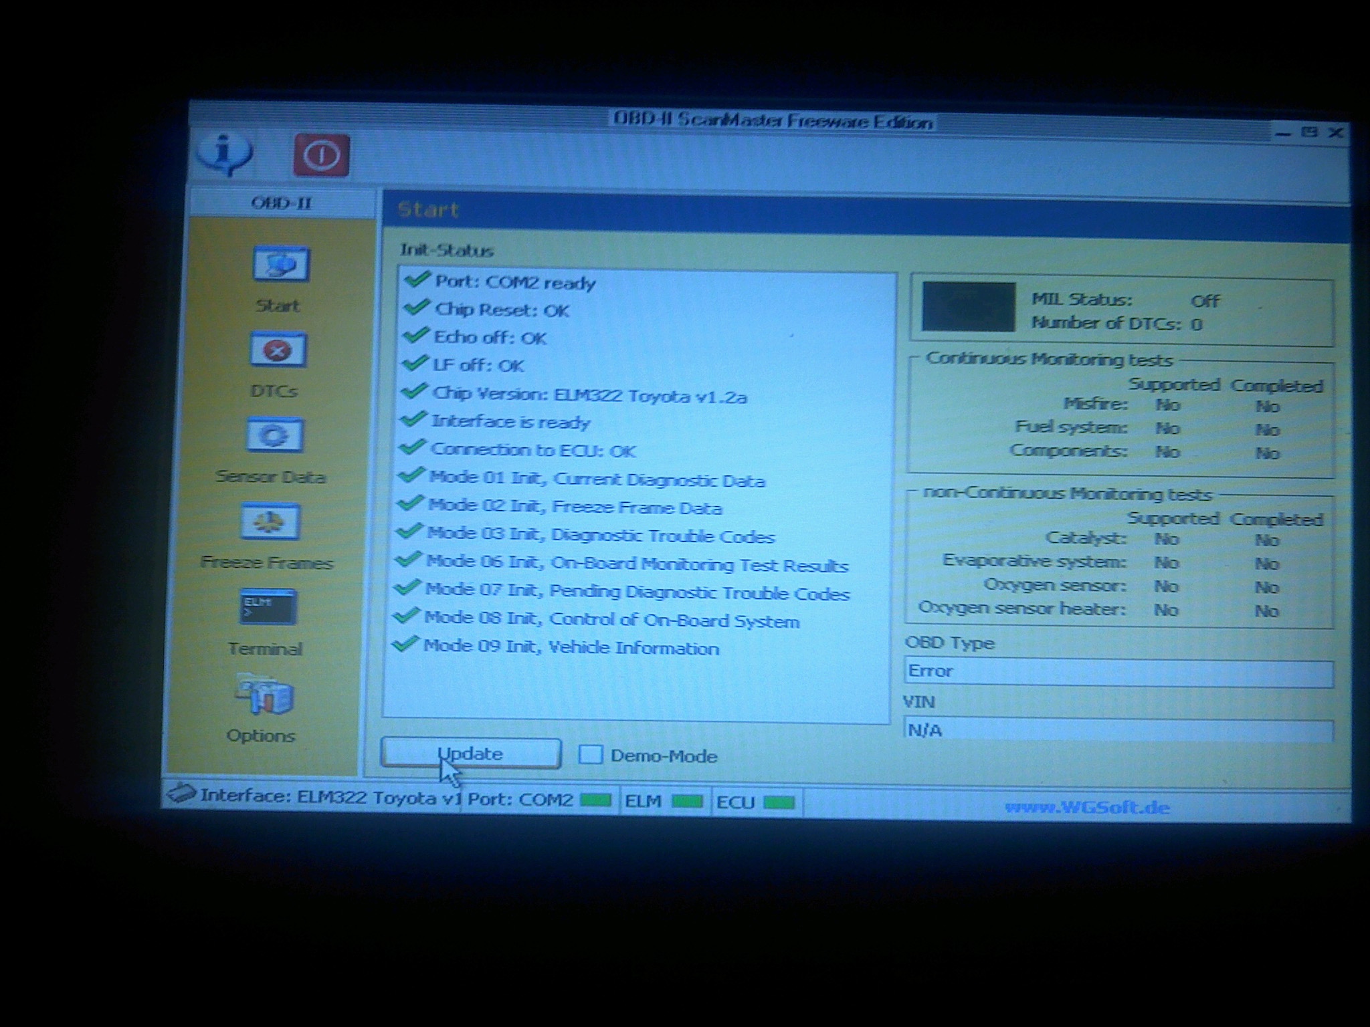Click the green COM2 port indicator
The height and width of the screenshot is (1027, 1370).
595,800
